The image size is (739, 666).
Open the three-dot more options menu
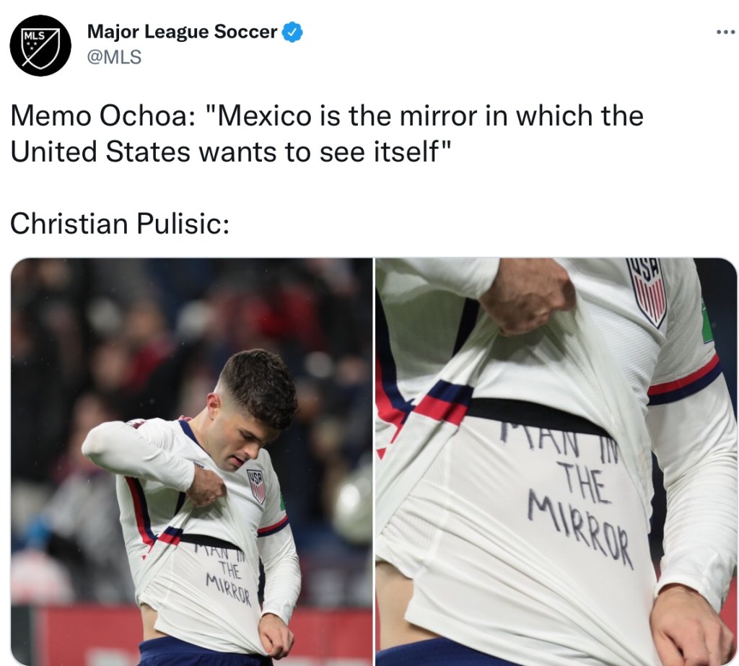coord(725,32)
